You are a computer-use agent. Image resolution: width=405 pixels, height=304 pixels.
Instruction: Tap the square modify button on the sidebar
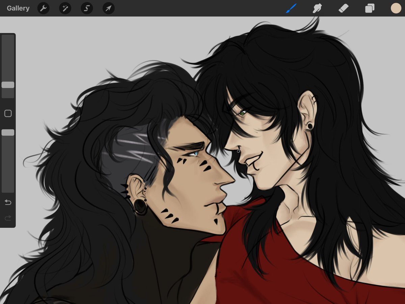[8, 113]
